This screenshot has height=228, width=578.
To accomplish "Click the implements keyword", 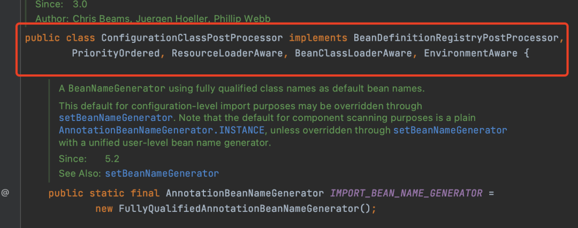I will (x=318, y=37).
